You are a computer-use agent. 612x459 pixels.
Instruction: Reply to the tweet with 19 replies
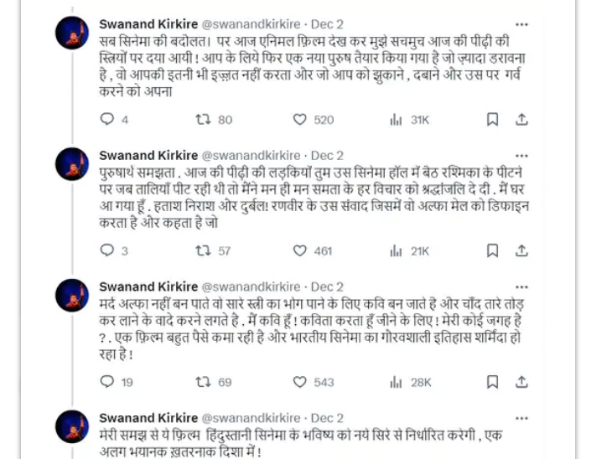click(x=106, y=382)
